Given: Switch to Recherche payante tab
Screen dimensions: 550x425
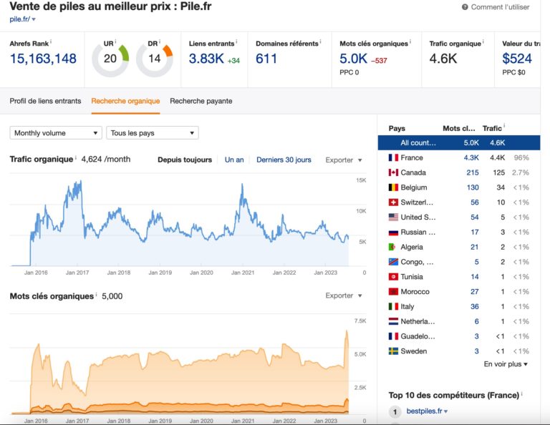Looking at the screenshot, I should pyautogui.click(x=201, y=101).
